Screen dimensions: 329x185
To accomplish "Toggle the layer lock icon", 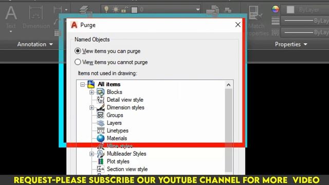I will pyautogui.click(x=124, y=9).
